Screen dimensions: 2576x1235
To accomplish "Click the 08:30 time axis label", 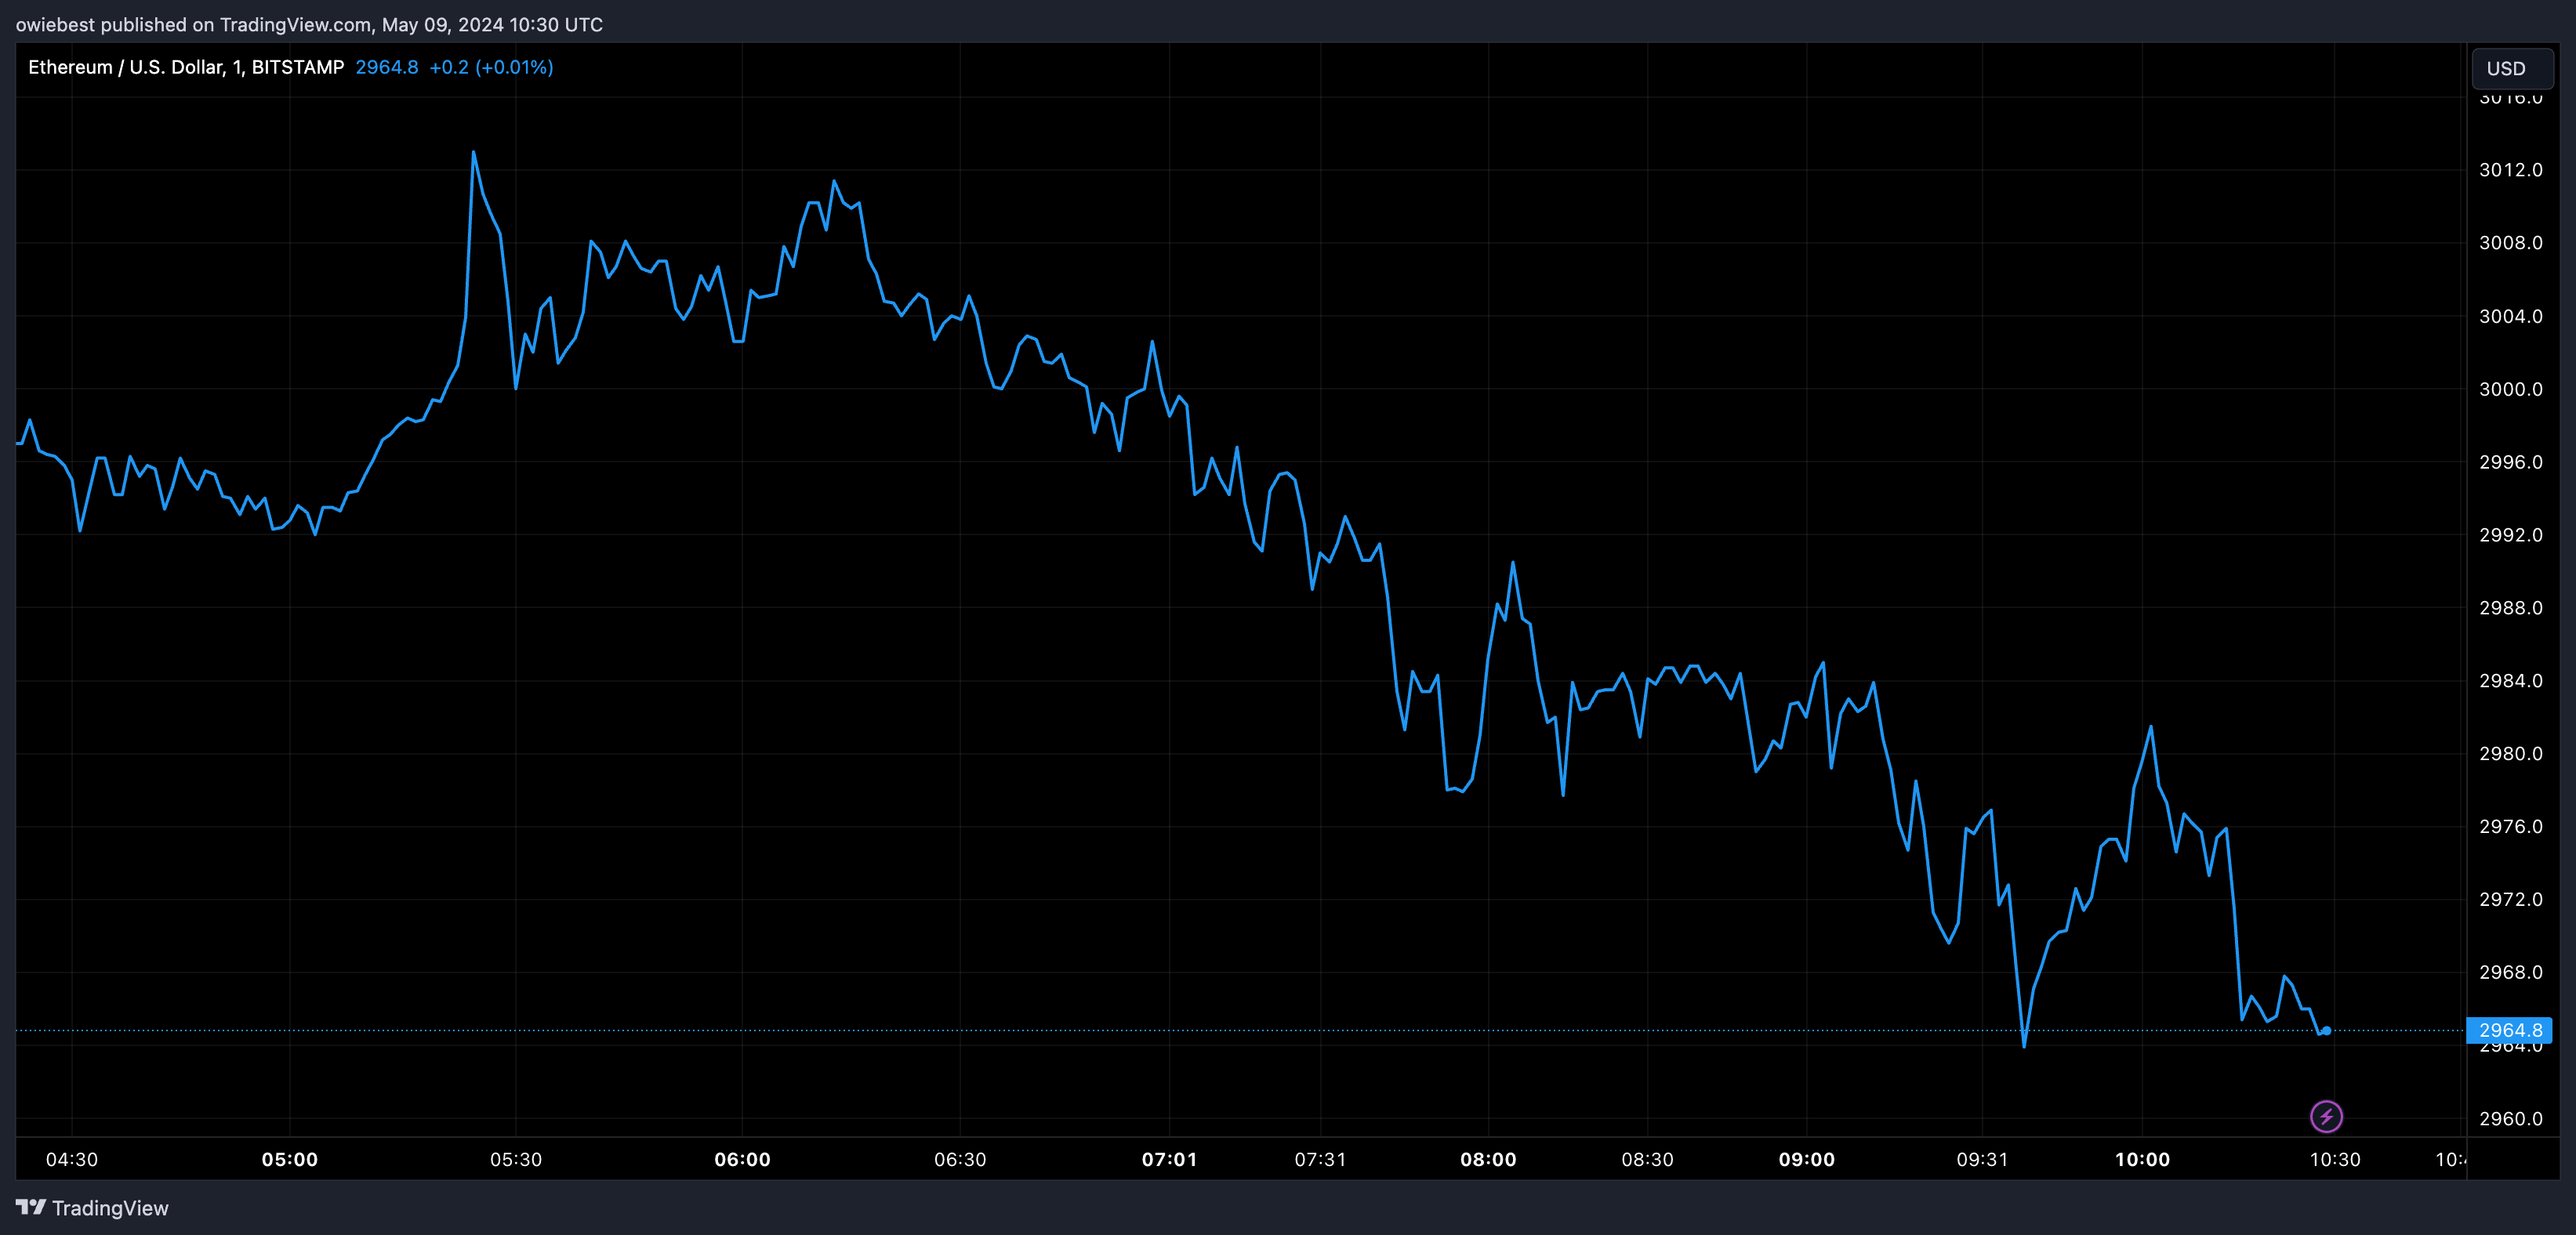I will coord(1647,1159).
